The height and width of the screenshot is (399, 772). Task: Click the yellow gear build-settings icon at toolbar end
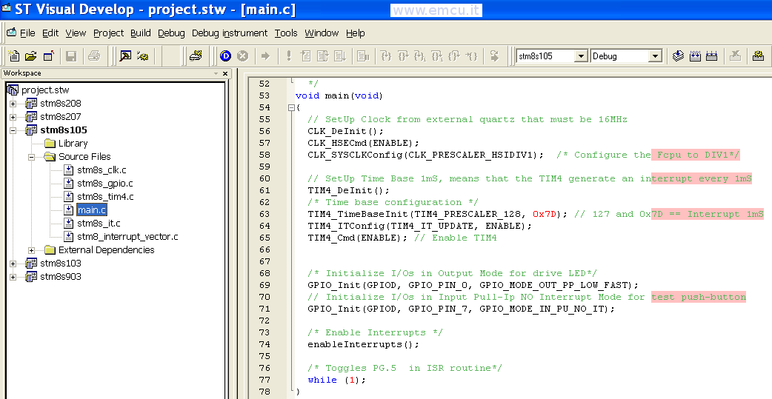tap(758, 56)
